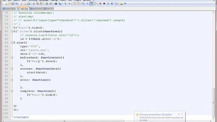Click the horizontal scrollbar left arrow
217x122 pixels.
click(x=4, y=121)
